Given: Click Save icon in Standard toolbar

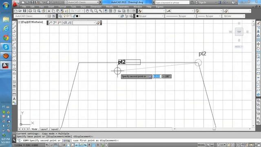Looking at the screenshot, I should coord(24,11).
